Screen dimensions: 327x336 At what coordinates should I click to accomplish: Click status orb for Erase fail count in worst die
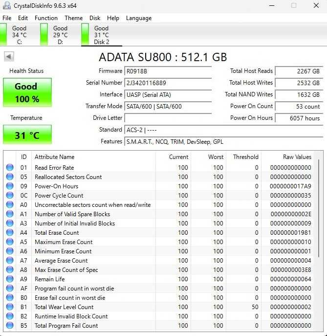coord(10,297)
